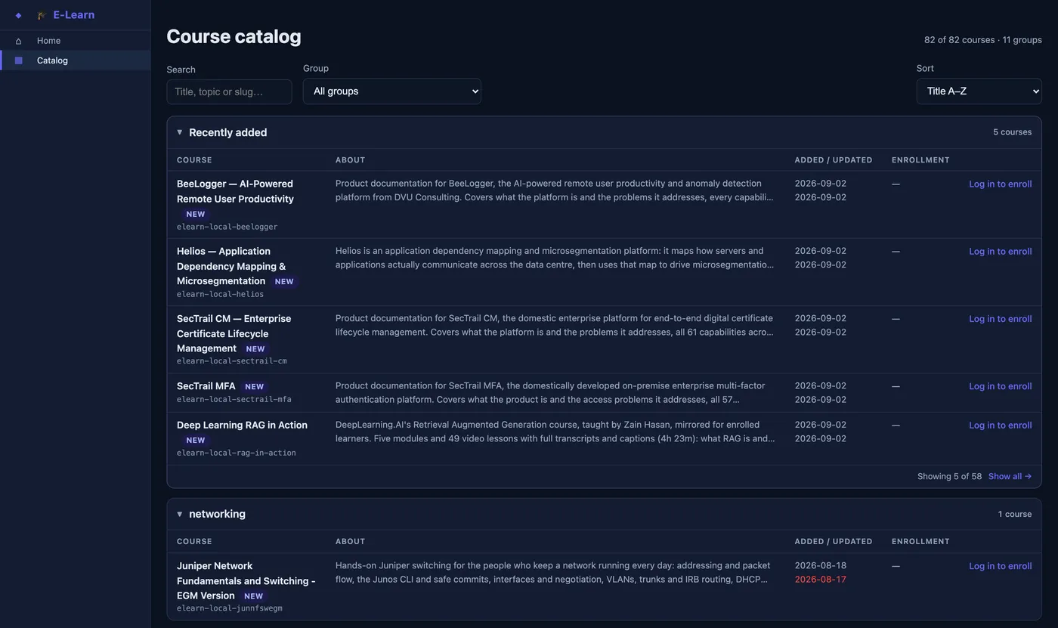Collapse the Recently added section triangle
Screen dimensions: 1058x628
click(x=180, y=132)
